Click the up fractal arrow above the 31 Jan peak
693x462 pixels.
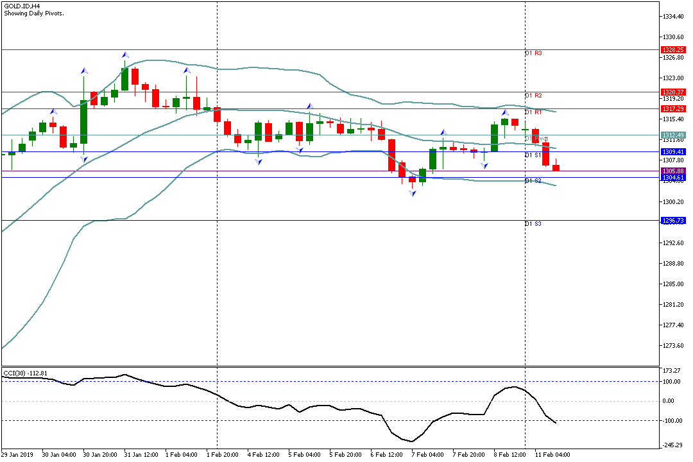pos(125,55)
